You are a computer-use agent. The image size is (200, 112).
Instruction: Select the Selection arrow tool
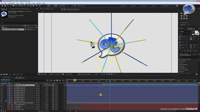pyautogui.click(x=2, y=6)
